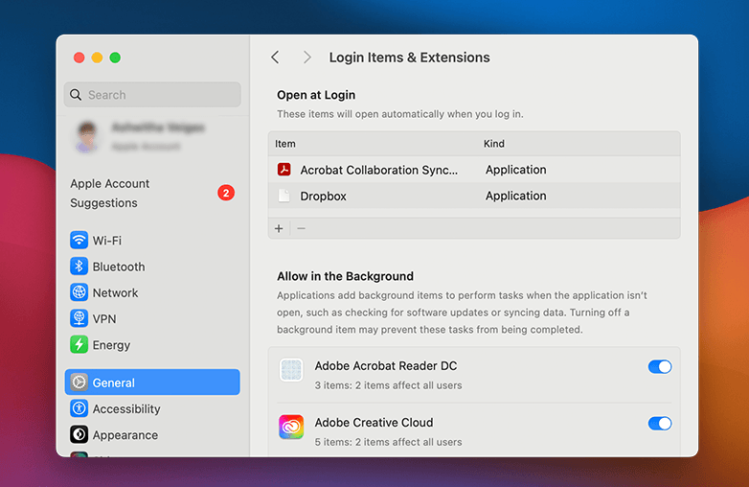Click the user account avatar

[87, 137]
